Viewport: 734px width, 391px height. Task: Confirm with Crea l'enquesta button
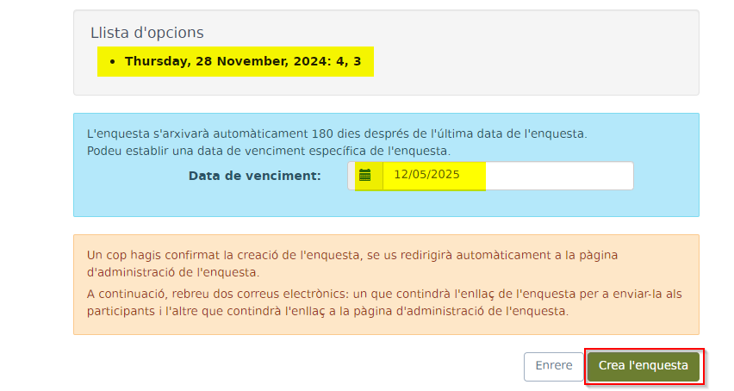point(644,366)
